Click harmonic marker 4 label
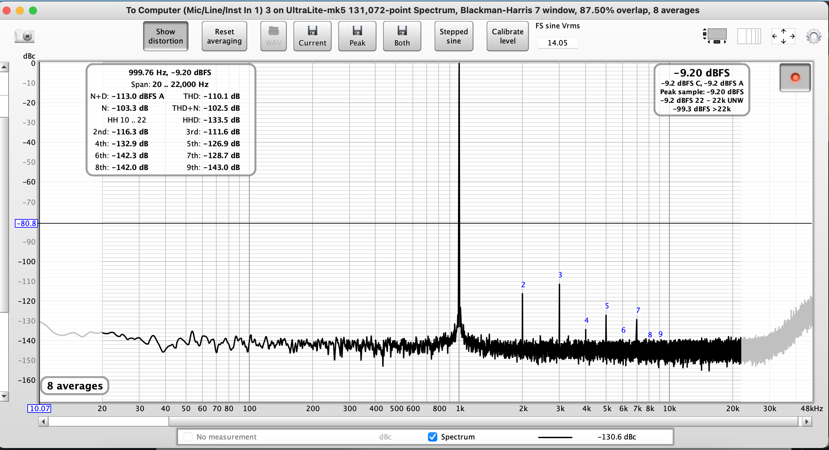Image resolution: width=829 pixels, height=450 pixels. tap(586, 320)
